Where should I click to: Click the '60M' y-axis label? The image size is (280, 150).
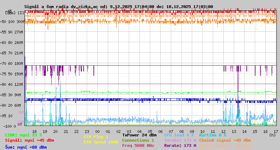[18, 105]
